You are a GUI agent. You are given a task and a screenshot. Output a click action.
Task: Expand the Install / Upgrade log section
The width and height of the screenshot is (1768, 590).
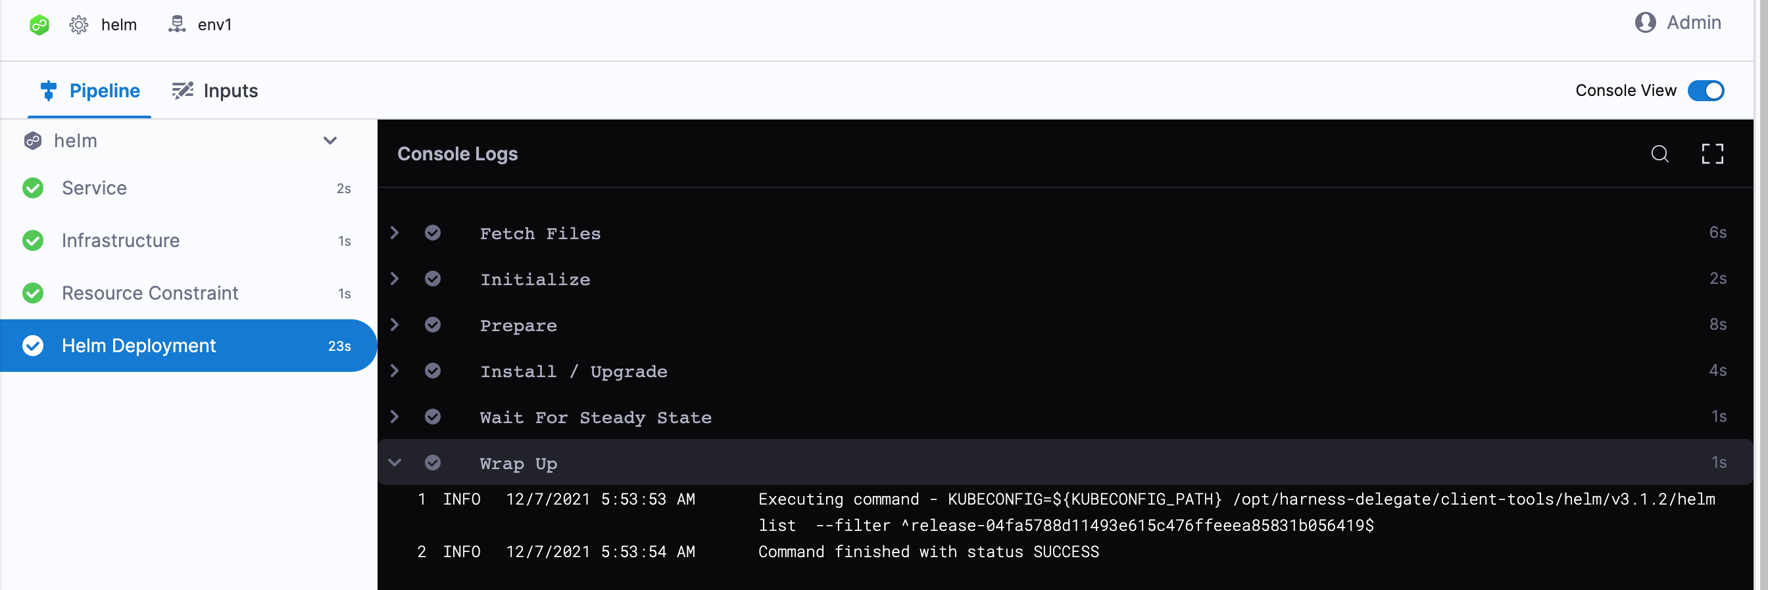coord(395,371)
